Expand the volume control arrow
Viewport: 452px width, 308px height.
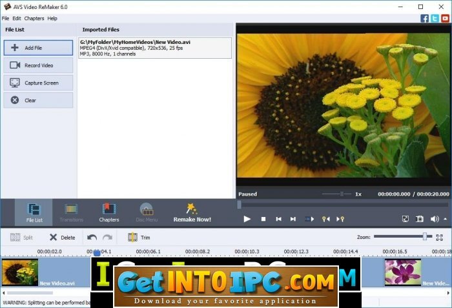pyautogui.click(x=446, y=219)
